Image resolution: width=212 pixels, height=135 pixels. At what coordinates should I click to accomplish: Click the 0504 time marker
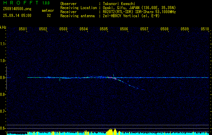click(x=84, y=29)
